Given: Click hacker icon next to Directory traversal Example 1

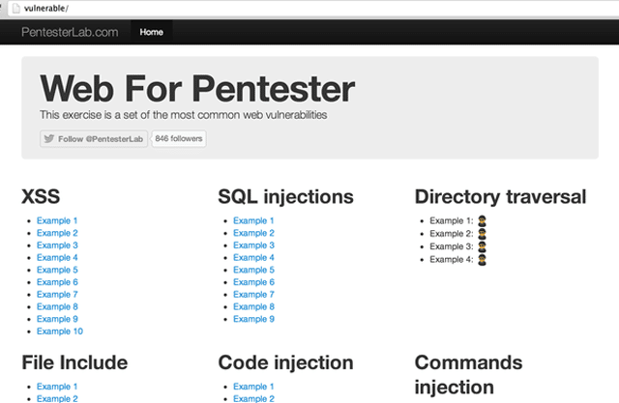Looking at the screenshot, I should pyautogui.click(x=482, y=220).
